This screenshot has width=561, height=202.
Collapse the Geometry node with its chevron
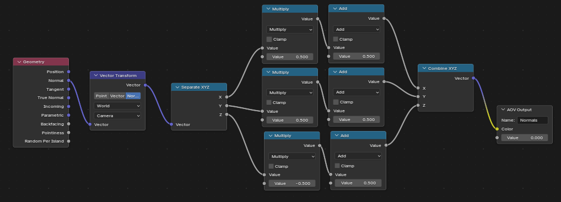(19, 62)
